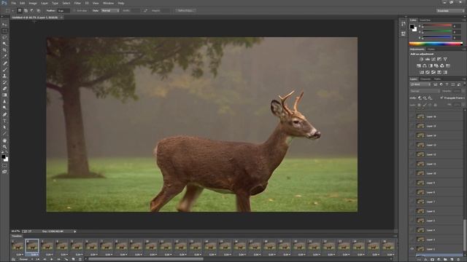This screenshot has width=467, height=262.
Task: Select the Brush tool
Action: 4,70
